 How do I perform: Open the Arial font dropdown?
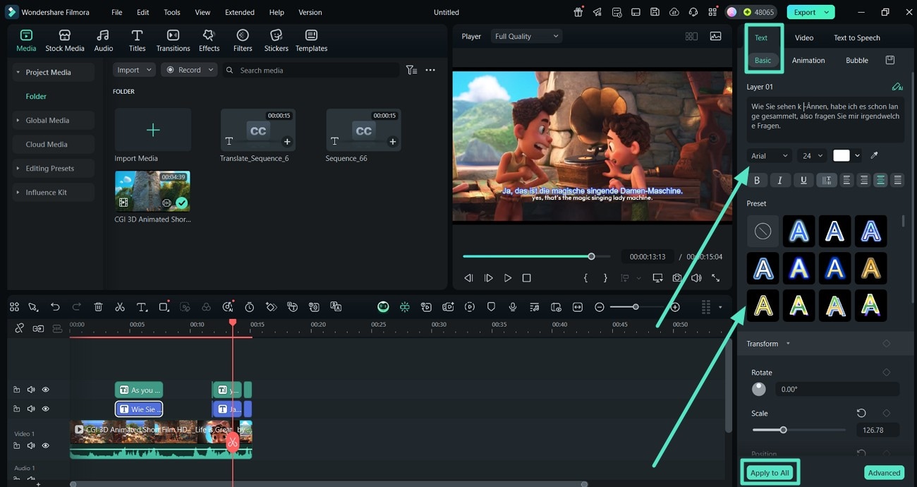click(770, 156)
